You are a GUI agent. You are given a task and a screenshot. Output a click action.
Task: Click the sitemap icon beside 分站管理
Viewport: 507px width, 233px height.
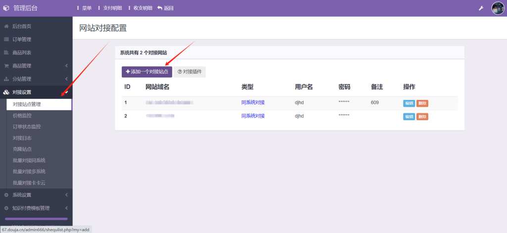pos(6,79)
